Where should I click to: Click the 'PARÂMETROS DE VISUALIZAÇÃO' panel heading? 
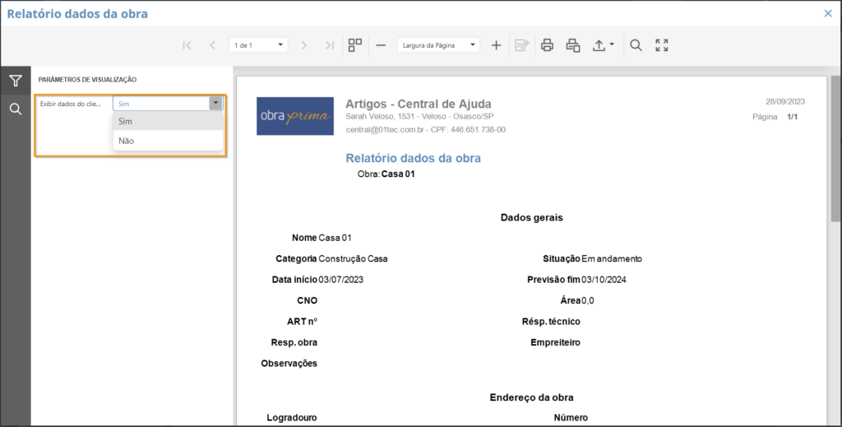click(x=87, y=80)
